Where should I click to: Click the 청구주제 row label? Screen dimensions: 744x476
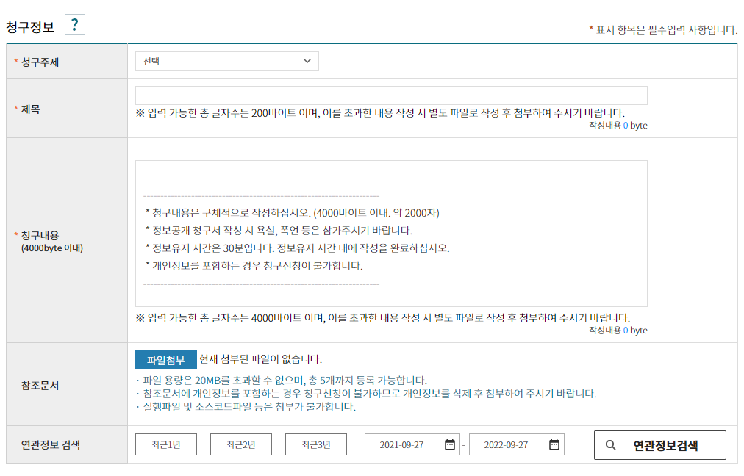(40, 62)
